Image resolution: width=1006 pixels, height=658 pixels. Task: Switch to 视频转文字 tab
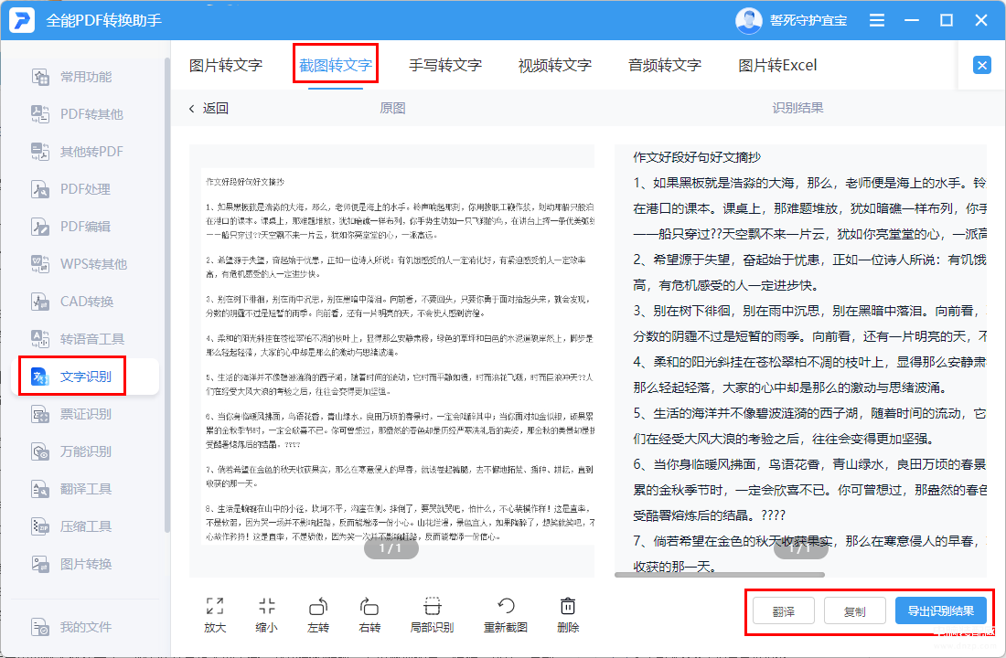tap(555, 65)
